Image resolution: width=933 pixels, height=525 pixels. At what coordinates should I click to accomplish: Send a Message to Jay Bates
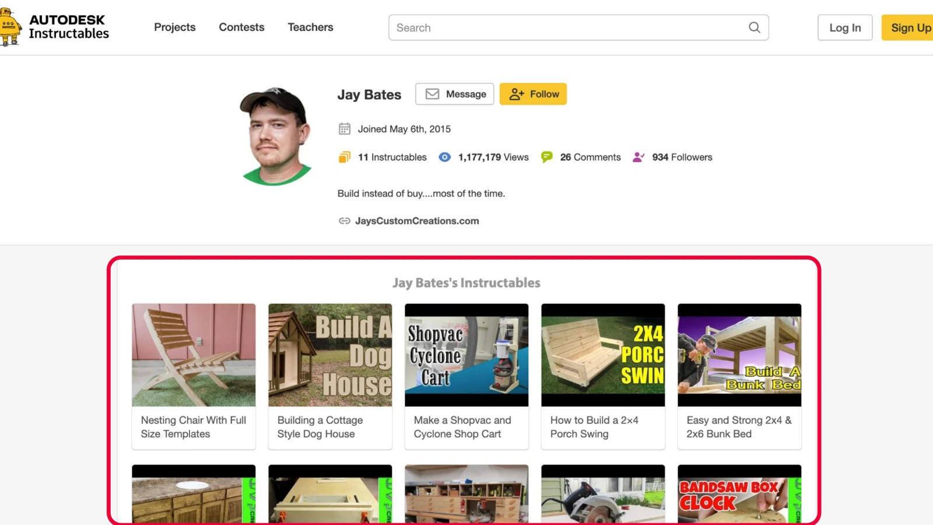[454, 94]
